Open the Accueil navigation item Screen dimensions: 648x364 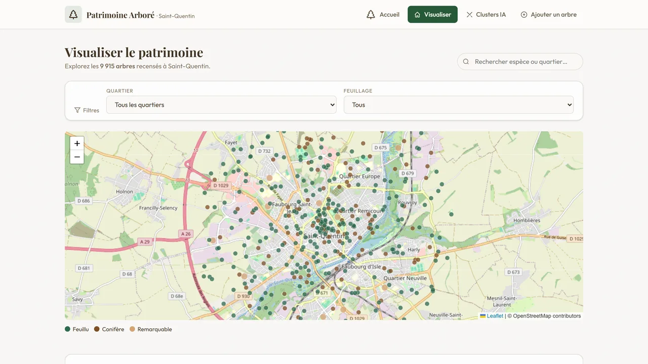[383, 15]
